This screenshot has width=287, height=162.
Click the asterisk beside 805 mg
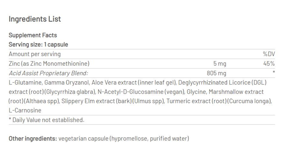273,72
